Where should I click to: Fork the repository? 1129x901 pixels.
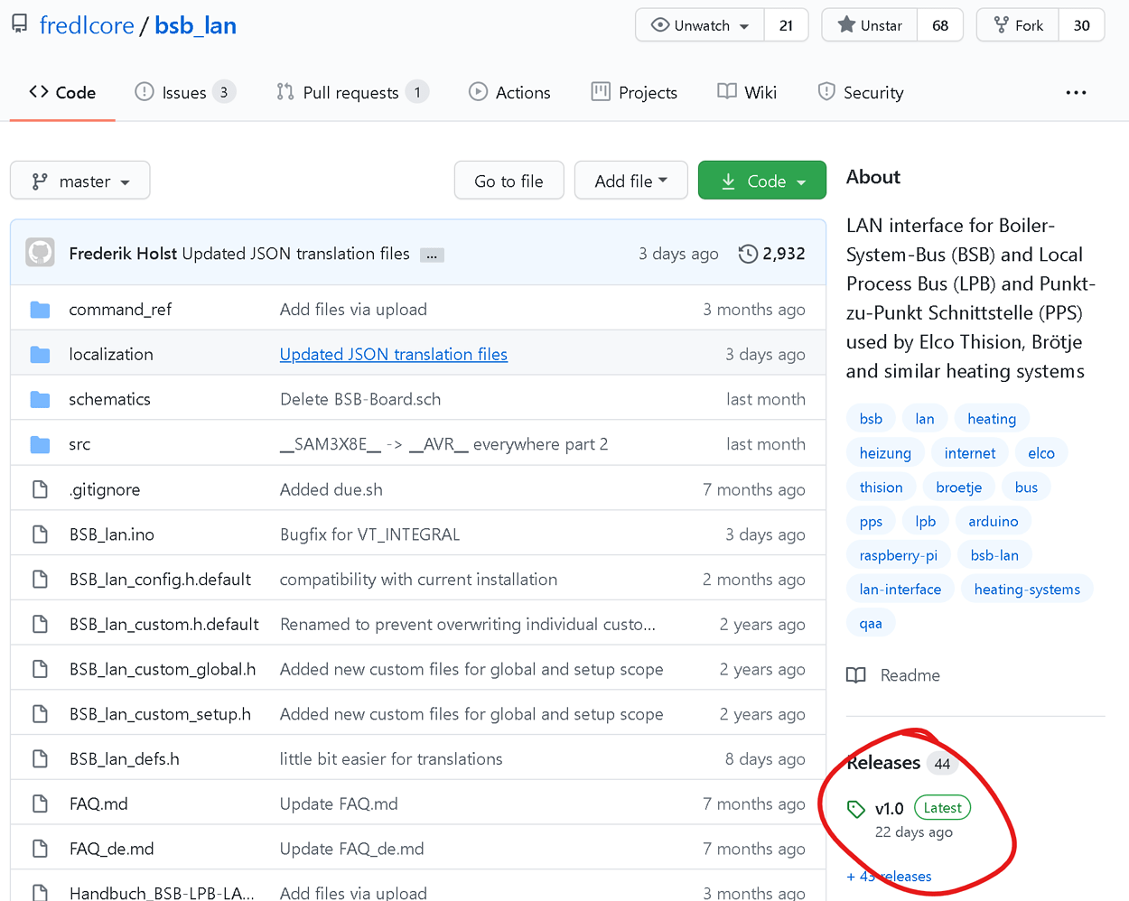click(x=1017, y=25)
